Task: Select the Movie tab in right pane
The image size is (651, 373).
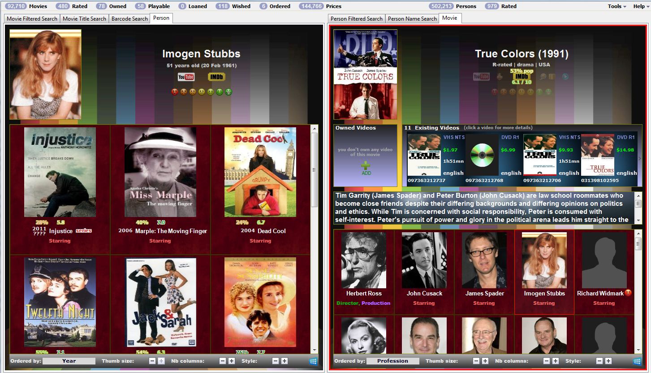Action: 449,18
